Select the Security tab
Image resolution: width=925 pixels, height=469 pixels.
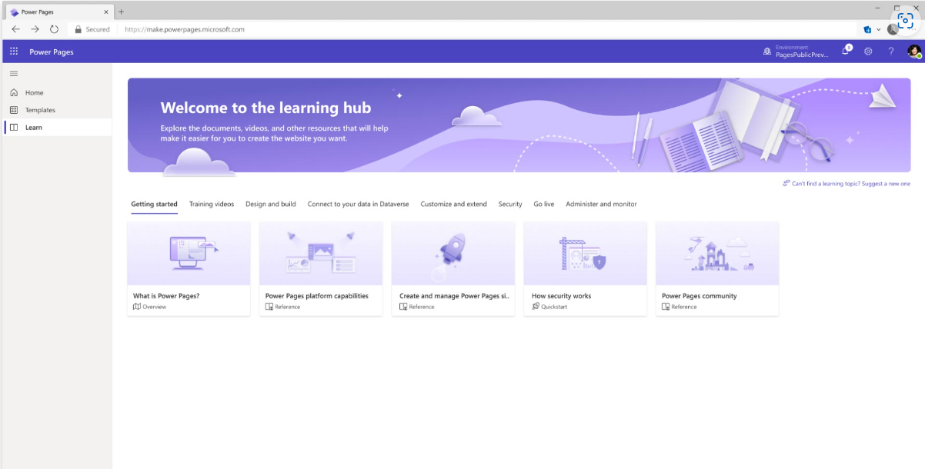pos(510,205)
